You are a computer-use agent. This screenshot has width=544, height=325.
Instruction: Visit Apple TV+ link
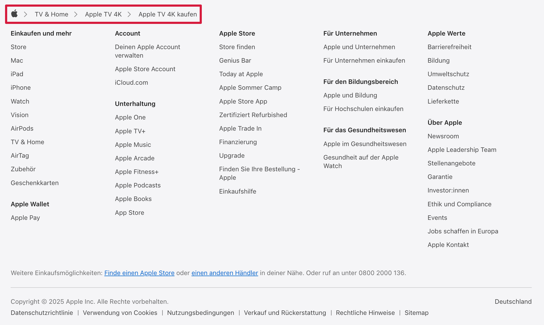tap(130, 131)
